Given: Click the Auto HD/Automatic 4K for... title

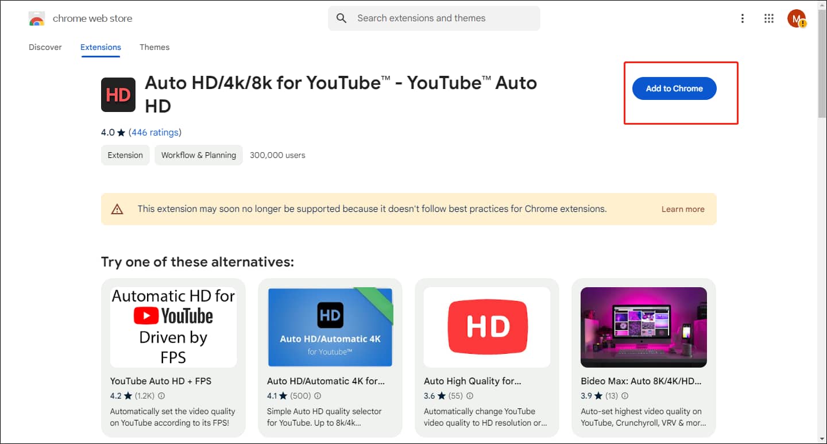Looking at the screenshot, I should pos(326,381).
